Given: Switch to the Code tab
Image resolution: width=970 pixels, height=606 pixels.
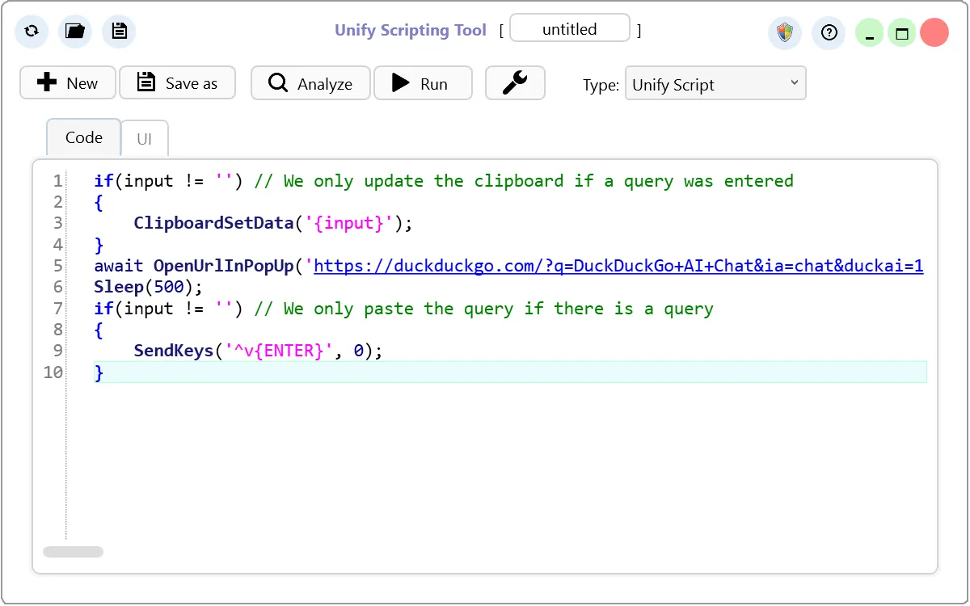Looking at the screenshot, I should (84, 137).
